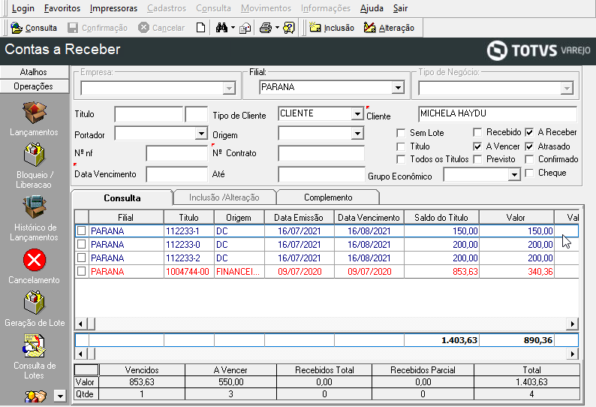Click the printer icon in toolbar
Screen dimensions: 596x407
[x=266, y=28]
